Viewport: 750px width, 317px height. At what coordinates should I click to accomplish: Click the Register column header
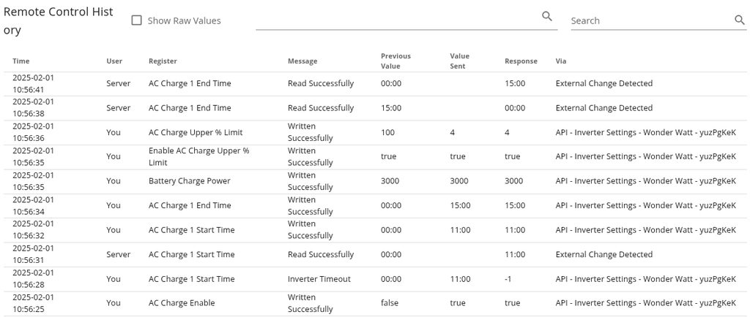click(163, 61)
